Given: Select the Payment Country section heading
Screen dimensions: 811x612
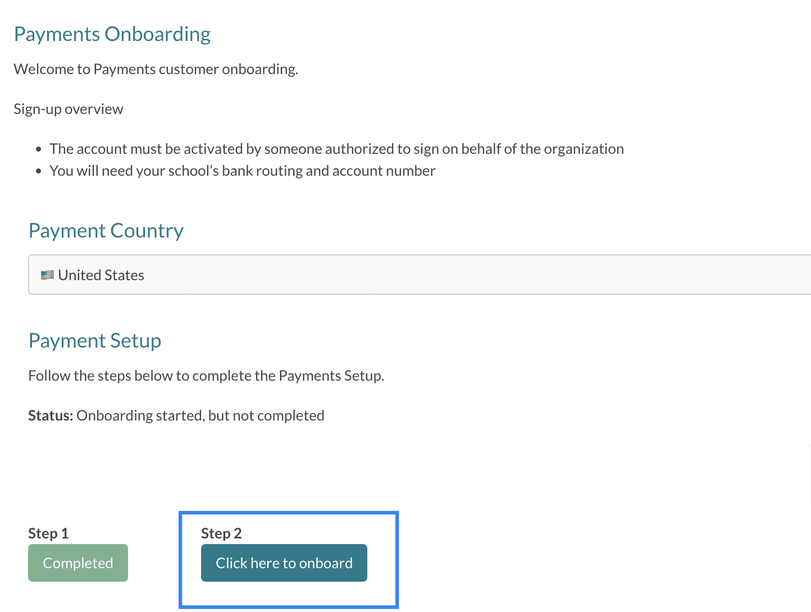Looking at the screenshot, I should (x=106, y=231).
